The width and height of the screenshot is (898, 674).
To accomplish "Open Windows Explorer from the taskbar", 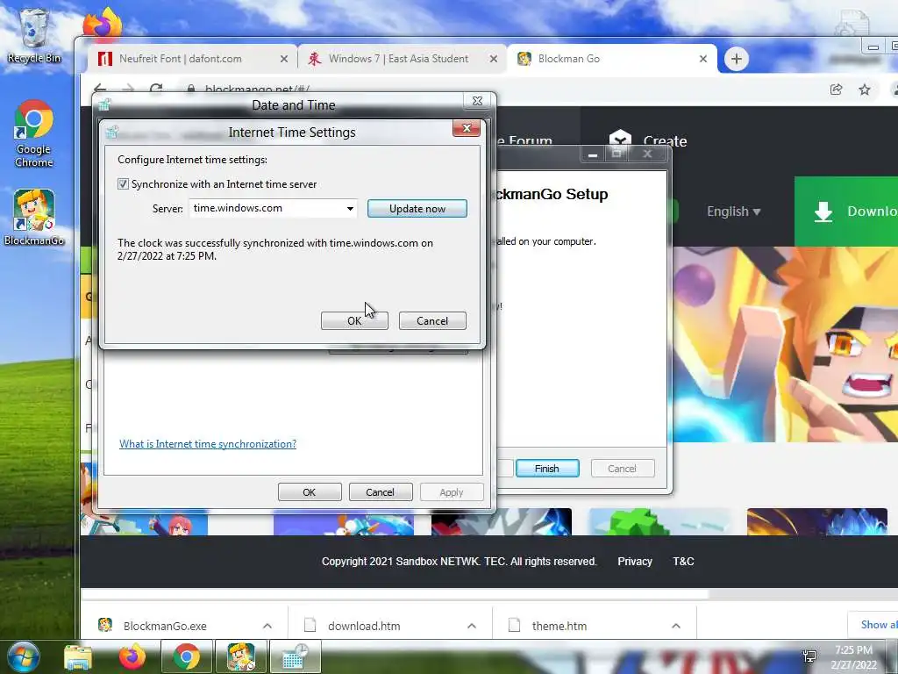I will click(78, 657).
